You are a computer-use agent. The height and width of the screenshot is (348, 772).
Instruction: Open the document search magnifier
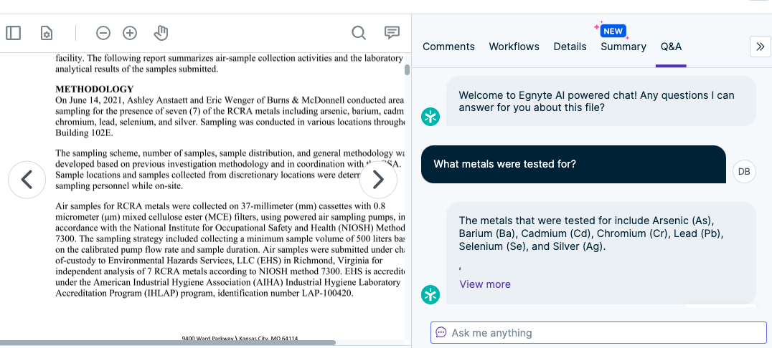tap(359, 33)
